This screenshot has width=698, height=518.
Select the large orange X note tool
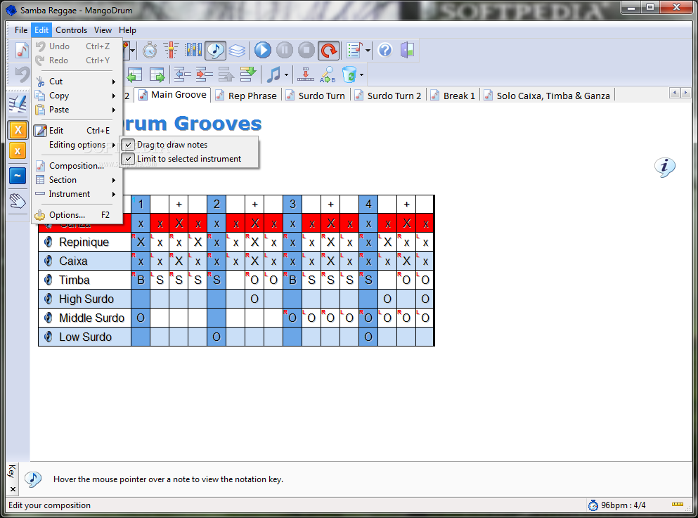click(x=18, y=130)
